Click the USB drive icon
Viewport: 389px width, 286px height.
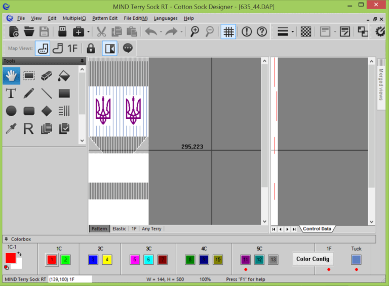pyautogui.click(x=62, y=32)
